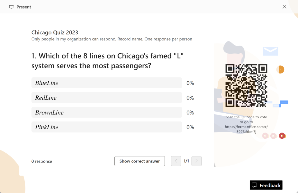Click the Present monitor icon
This screenshot has height=193, width=298.
pos(11,7)
